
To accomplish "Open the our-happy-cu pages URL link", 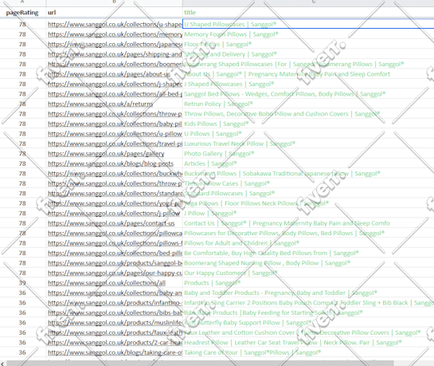I will (x=115, y=273).
